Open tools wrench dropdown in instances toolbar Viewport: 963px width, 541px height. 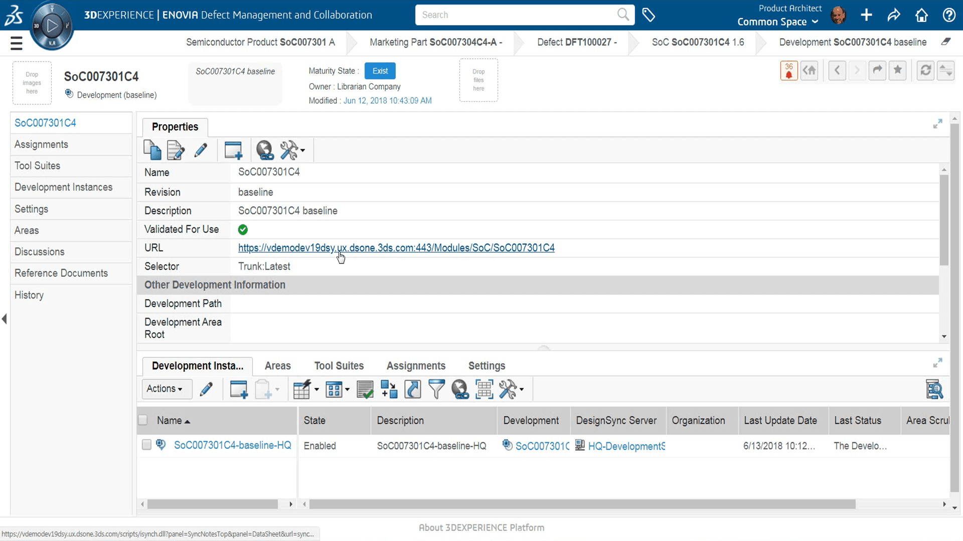point(512,389)
